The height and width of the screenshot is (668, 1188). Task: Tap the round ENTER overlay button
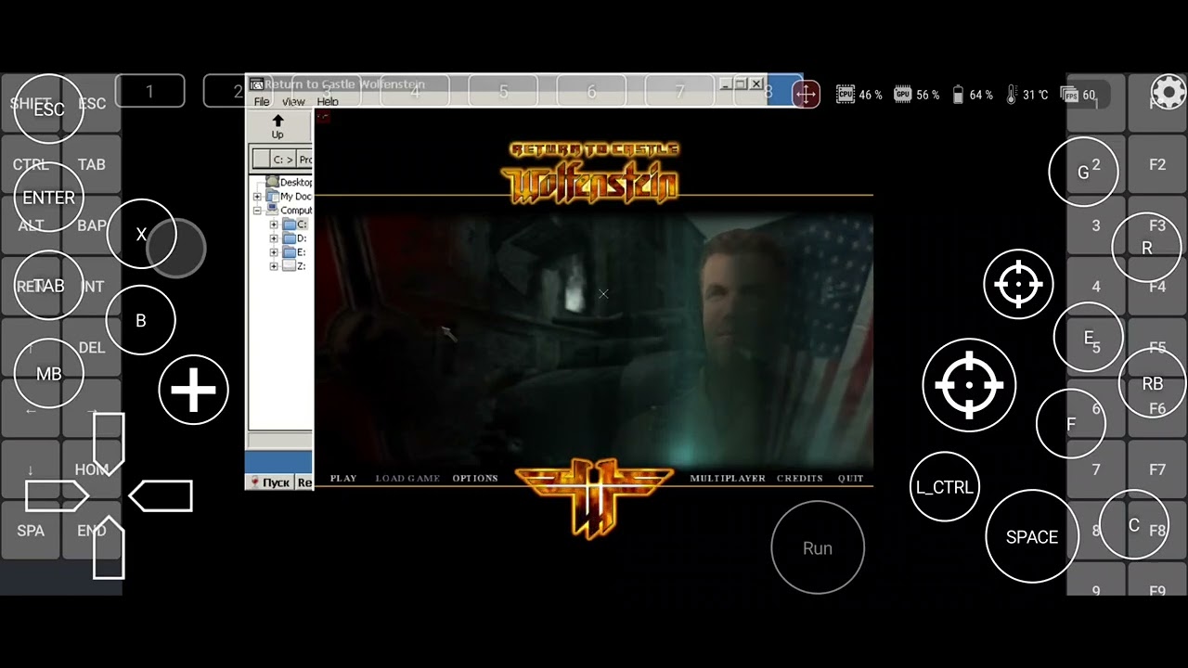tap(49, 197)
